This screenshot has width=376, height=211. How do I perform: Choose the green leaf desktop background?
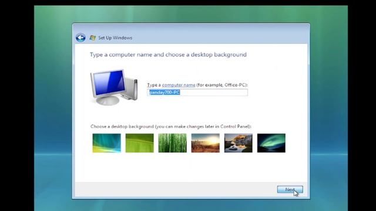(x=140, y=143)
